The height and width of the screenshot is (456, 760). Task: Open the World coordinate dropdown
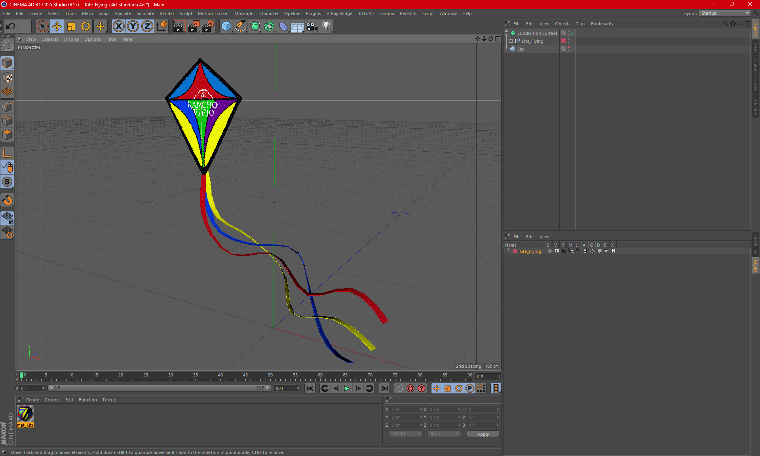tap(406, 434)
